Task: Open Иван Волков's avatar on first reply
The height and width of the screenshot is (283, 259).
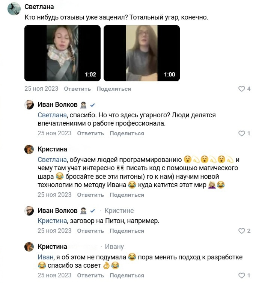Action: [x=29, y=105]
